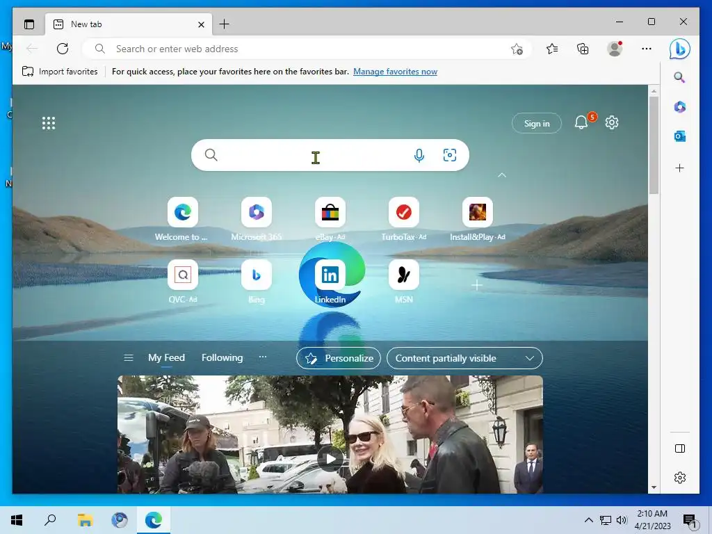Expand the Content partially visible dropdown
The width and height of the screenshot is (712, 534).
(x=464, y=358)
